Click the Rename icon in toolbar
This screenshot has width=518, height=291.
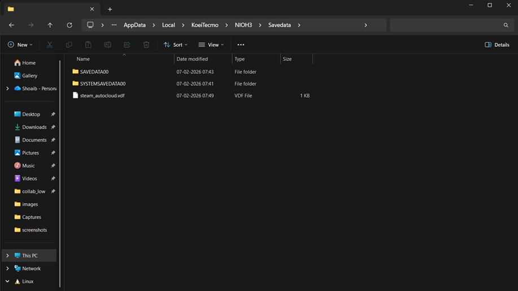[x=108, y=45]
